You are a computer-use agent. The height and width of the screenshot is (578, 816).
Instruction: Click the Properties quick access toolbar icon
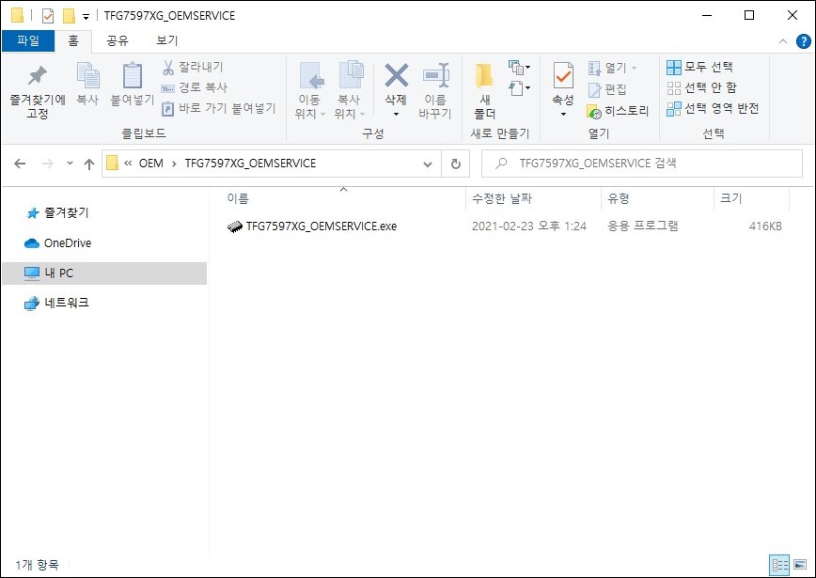pos(48,16)
